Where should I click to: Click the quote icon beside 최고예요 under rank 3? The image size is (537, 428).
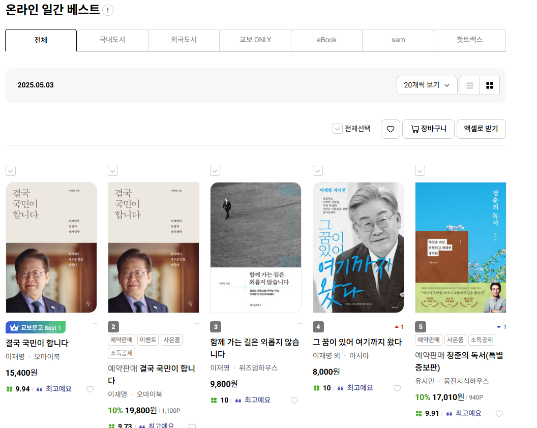coord(237,400)
